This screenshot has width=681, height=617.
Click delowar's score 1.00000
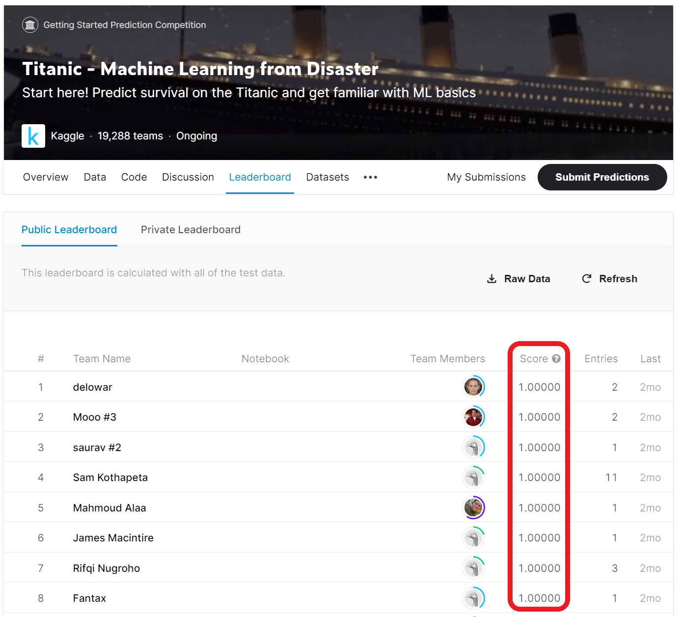click(540, 387)
